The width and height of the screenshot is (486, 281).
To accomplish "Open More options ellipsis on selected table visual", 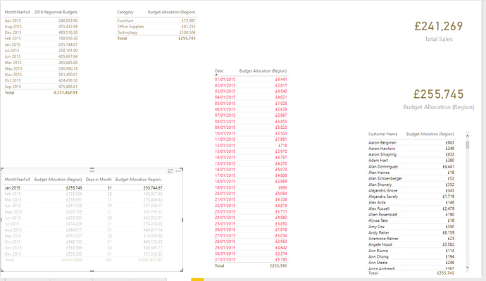I will click(178, 171).
